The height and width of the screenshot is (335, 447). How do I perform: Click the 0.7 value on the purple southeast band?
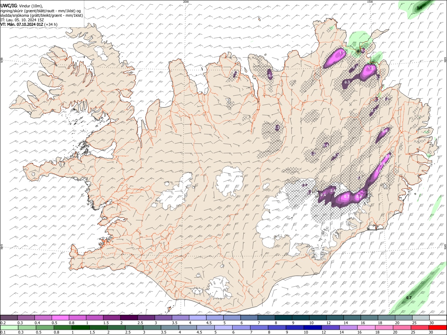(347, 197)
